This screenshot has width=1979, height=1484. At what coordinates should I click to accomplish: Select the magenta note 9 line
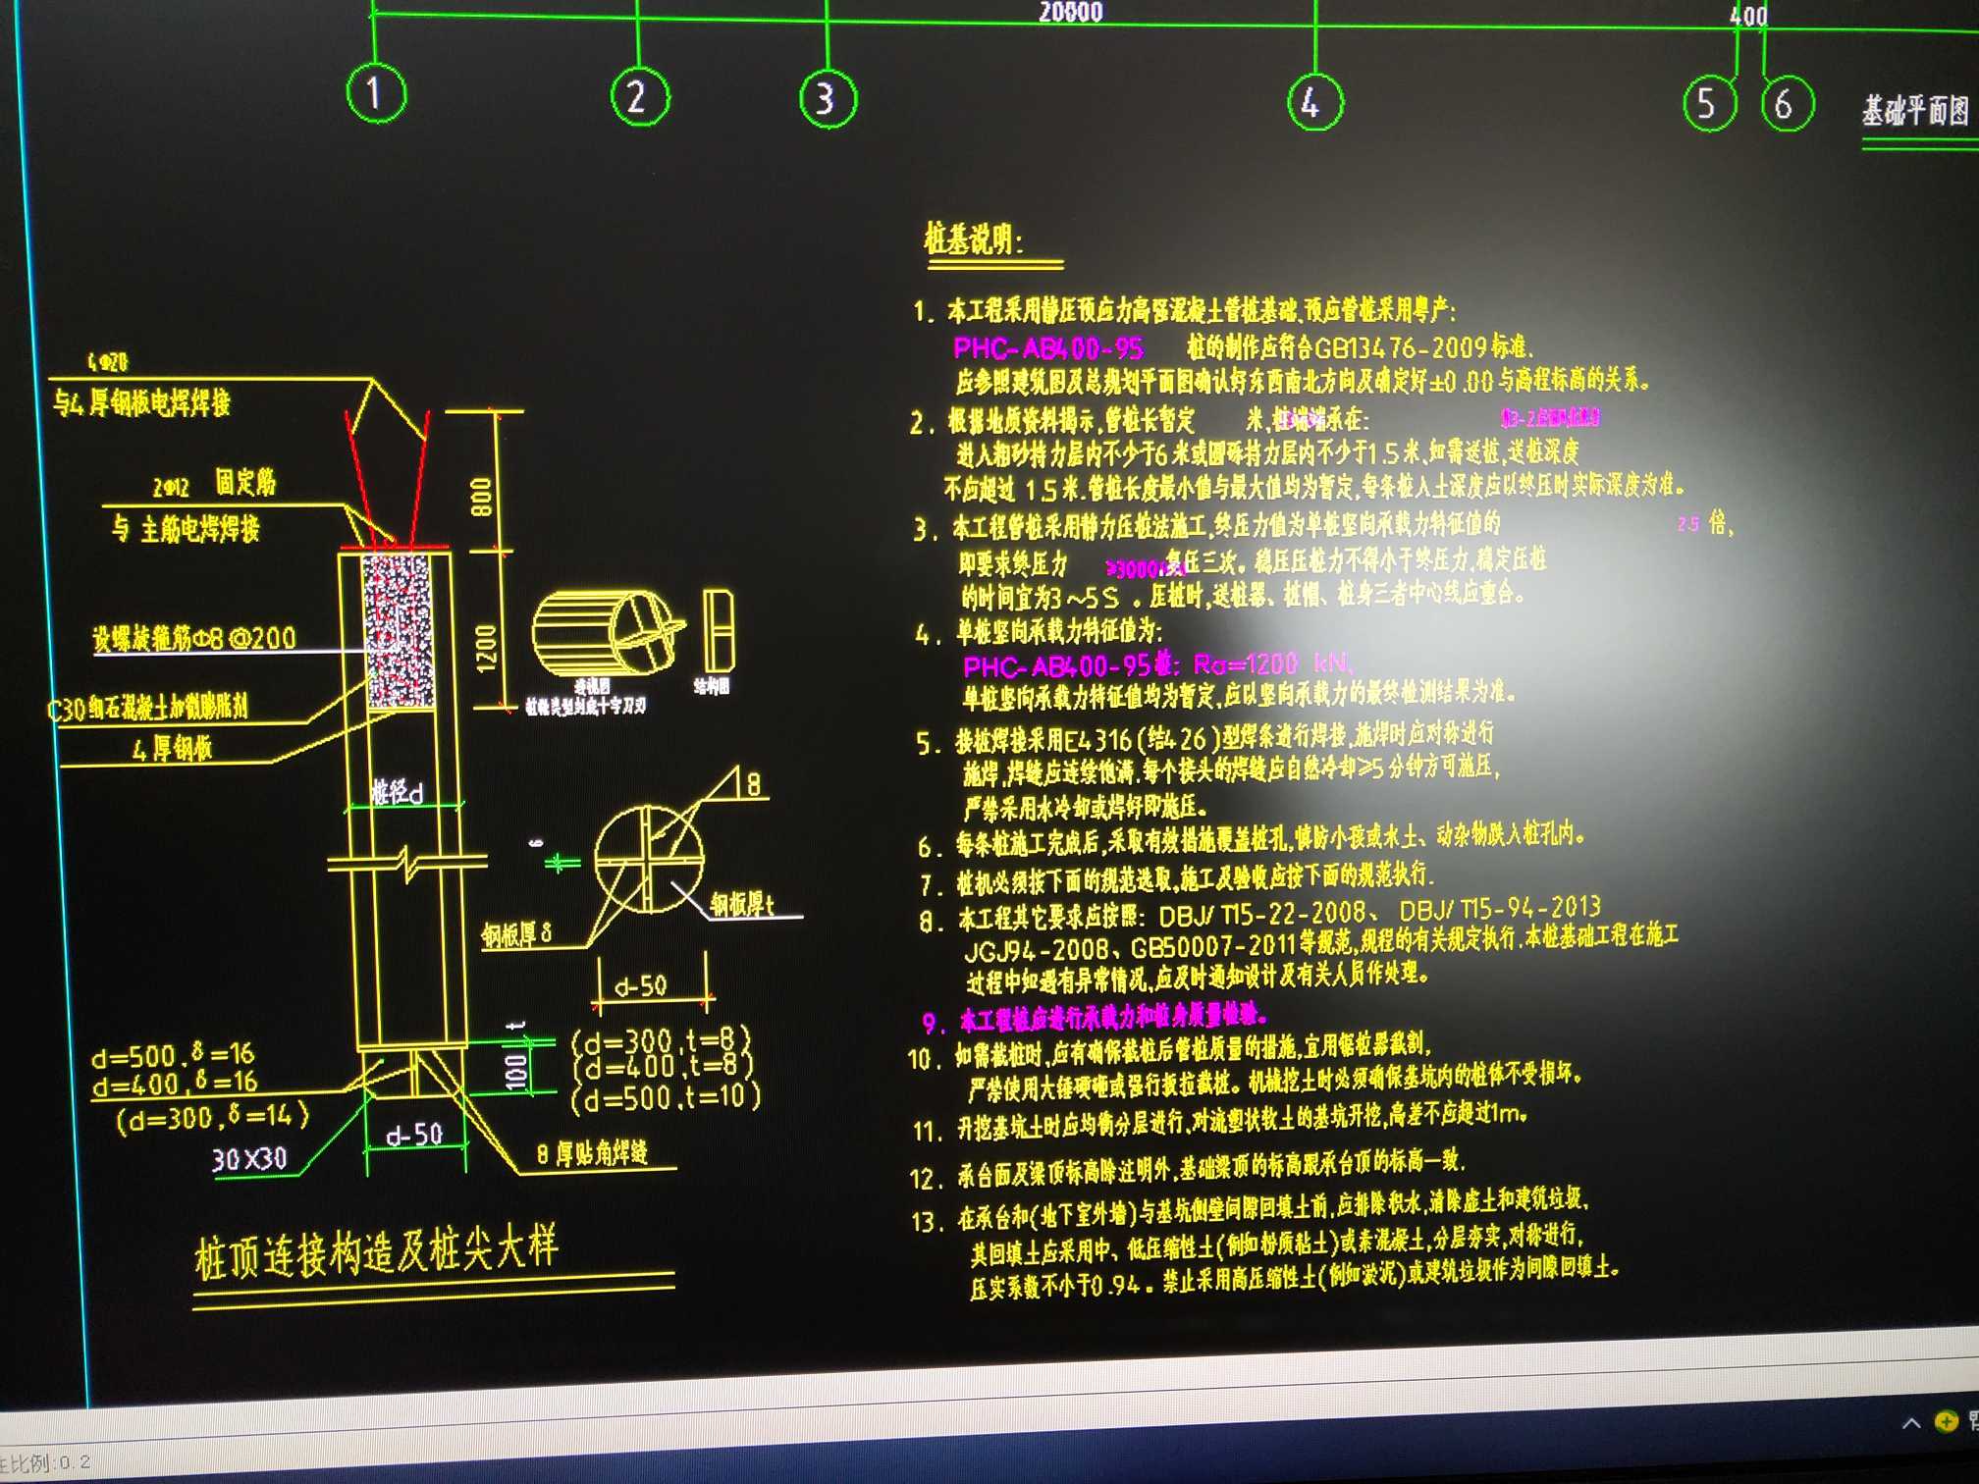[x=1096, y=1020]
